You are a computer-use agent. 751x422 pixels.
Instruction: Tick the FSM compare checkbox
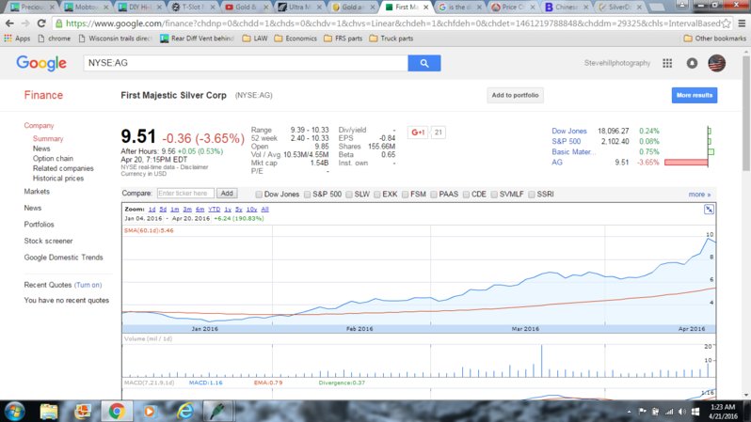pos(406,195)
